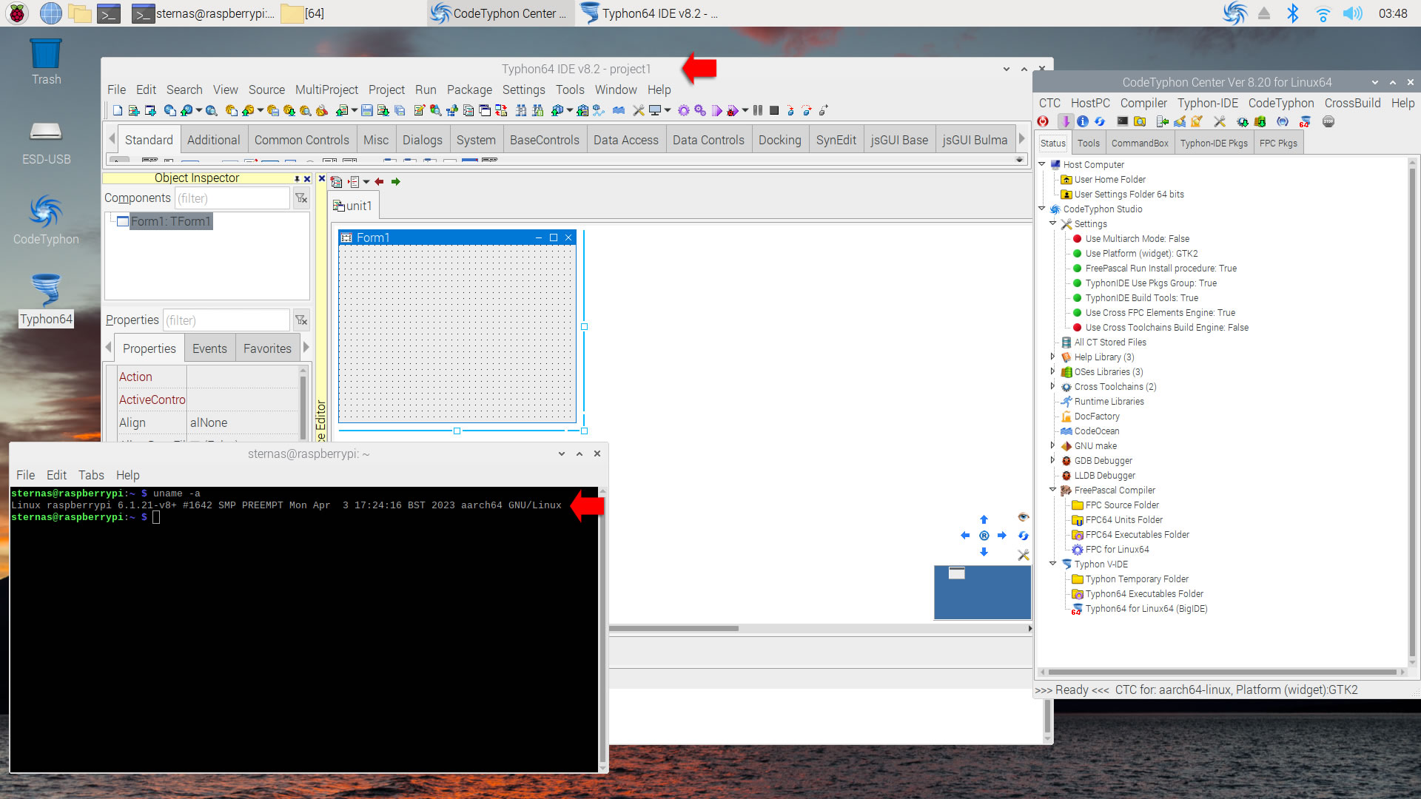
Task: Open dropdown arrow beside the Run with debugger icon
Action: (x=745, y=110)
